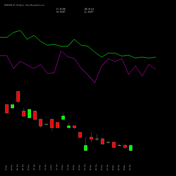This screenshot has height=176, width=176.
Task: Select the high value H: 0.11
Action: point(89,9)
